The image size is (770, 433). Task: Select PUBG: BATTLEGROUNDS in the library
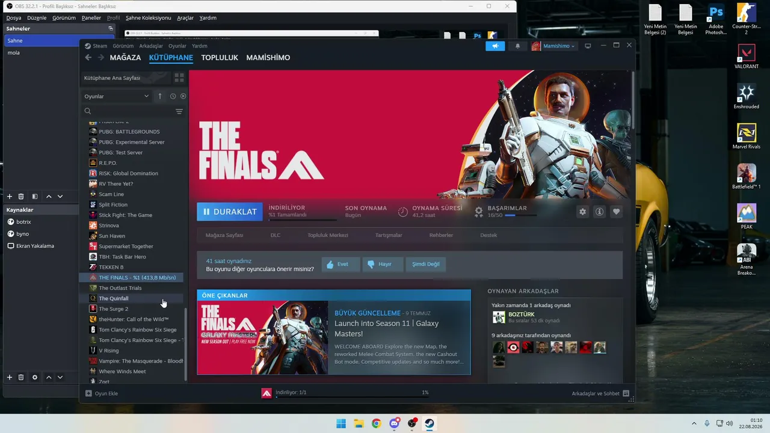coord(132,132)
